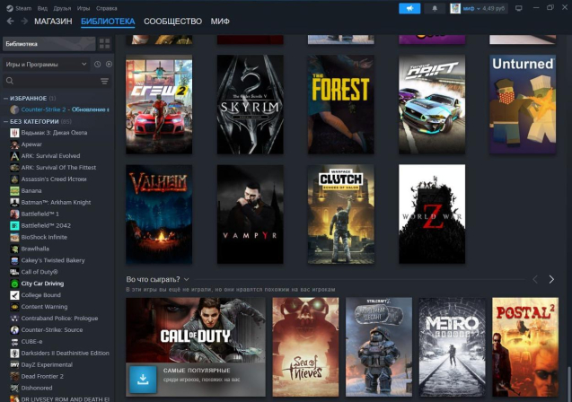Click the announcements megaphone icon
572x402 pixels.
(x=409, y=8)
